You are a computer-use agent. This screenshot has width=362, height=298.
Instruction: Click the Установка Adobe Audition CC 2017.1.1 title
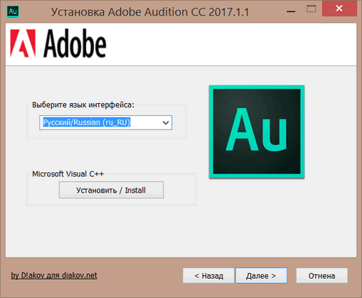coord(150,12)
